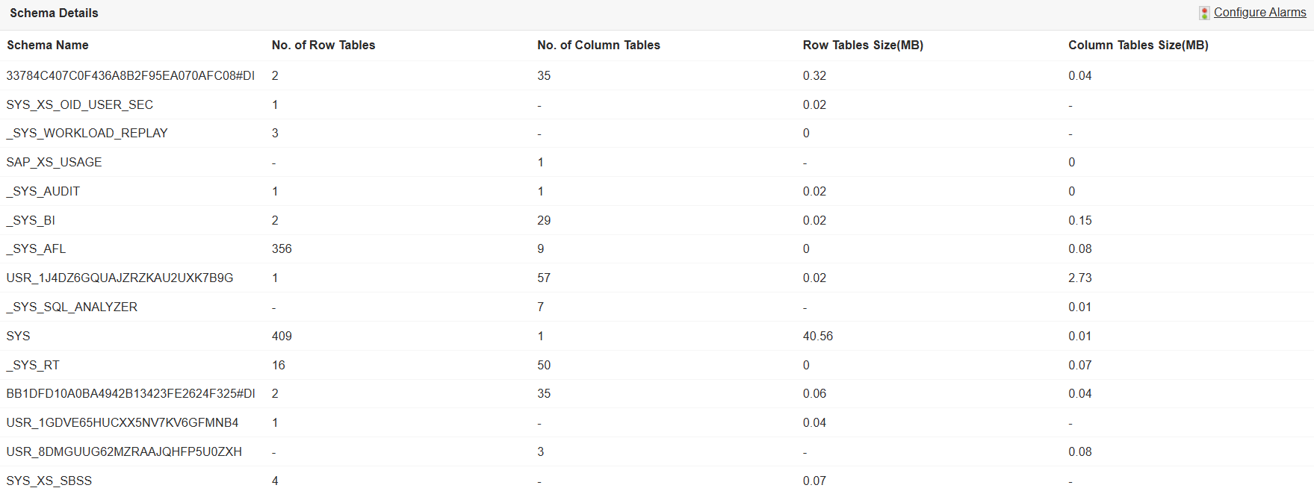Click the Row Tables Size(MB) header
The height and width of the screenshot is (491, 1314).
coord(863,46)
